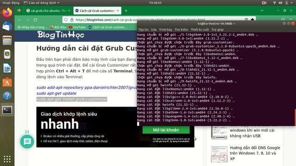Click the terminal title to@to-Vostro-14-3468
296x166 pixels.
(216, 24)
